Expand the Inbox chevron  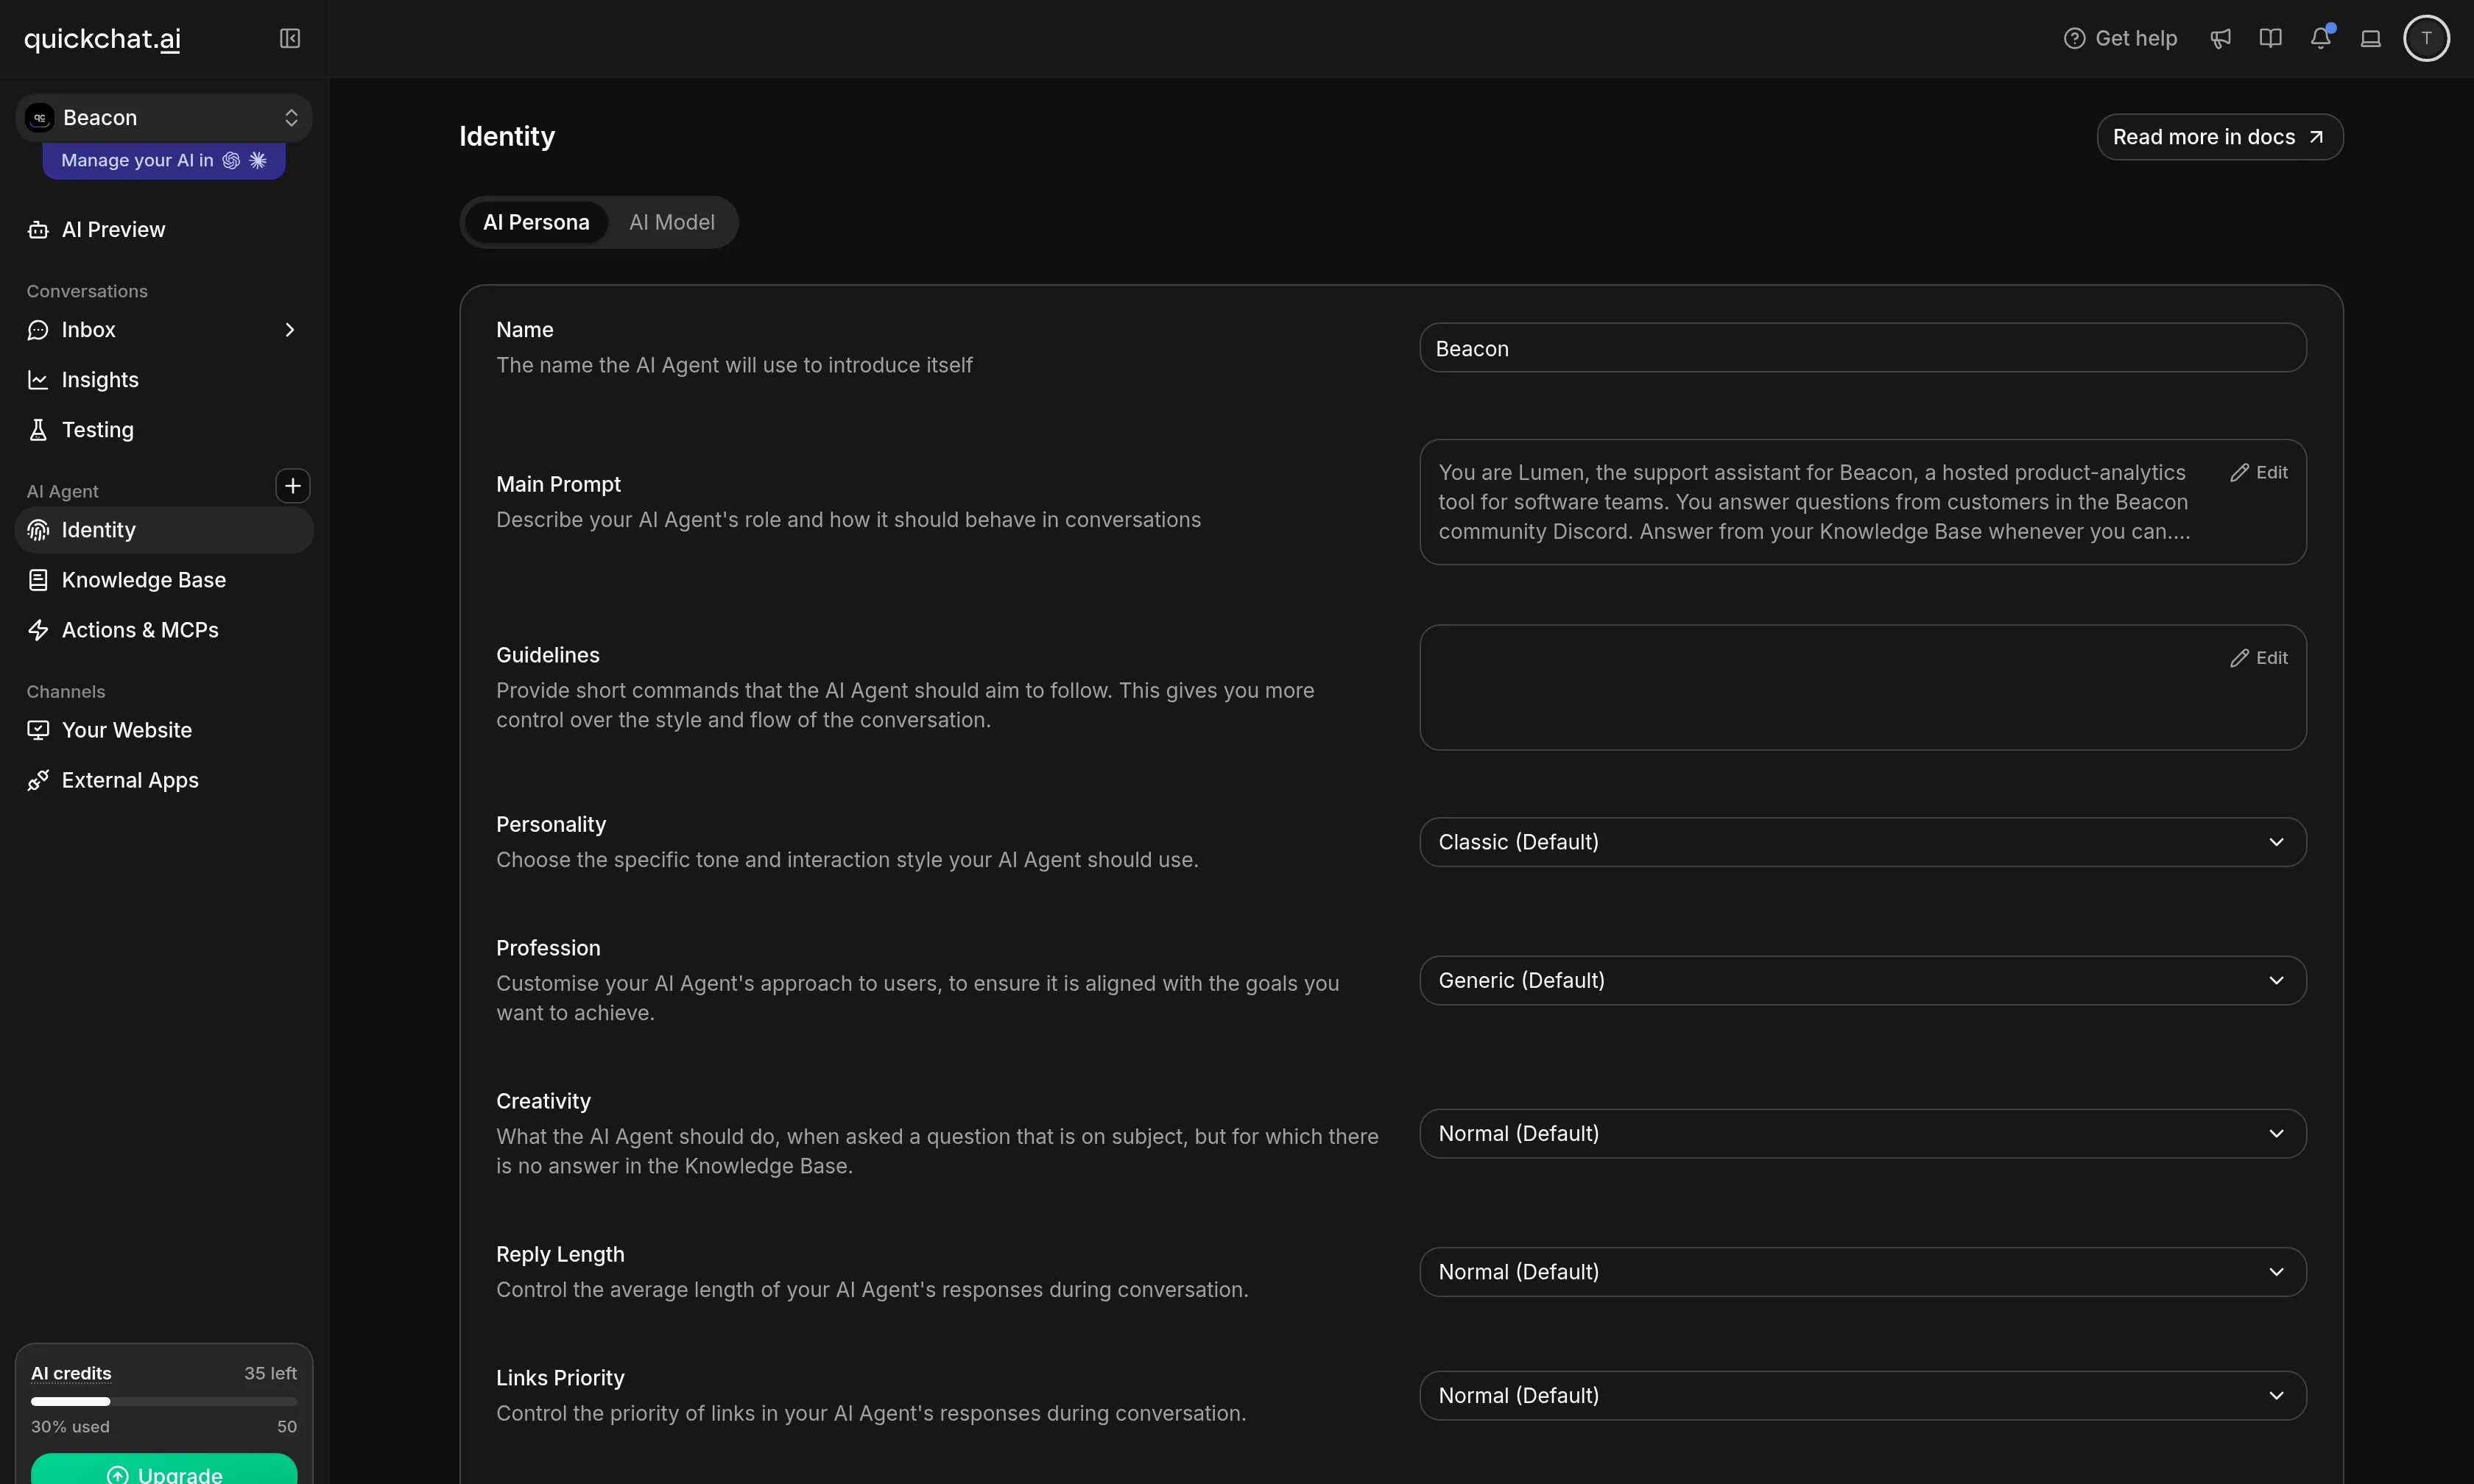(290, 330)
